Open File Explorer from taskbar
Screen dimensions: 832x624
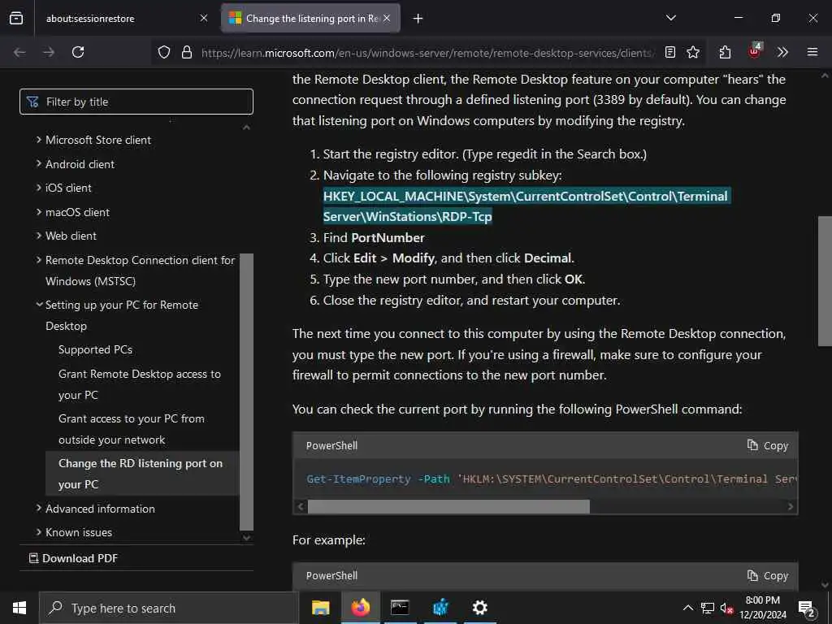320,608
